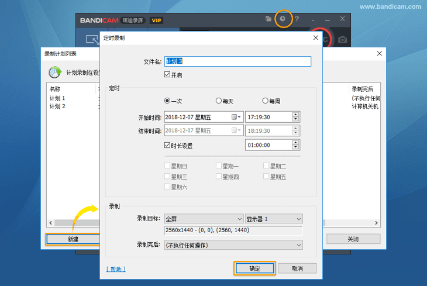Click the help question mark icon
Image resolution: width=427 pixels, height=286 pixels.
click(x=297, y=19)
